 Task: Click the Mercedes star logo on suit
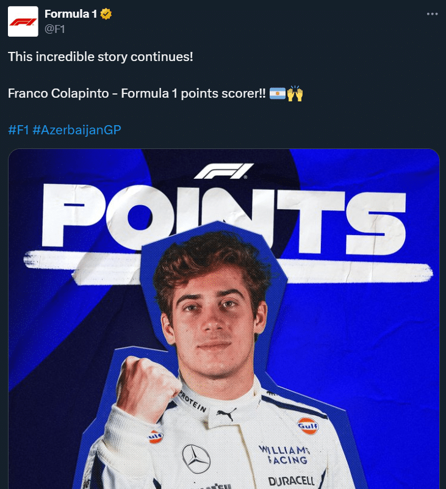click(x=196, y=458)
